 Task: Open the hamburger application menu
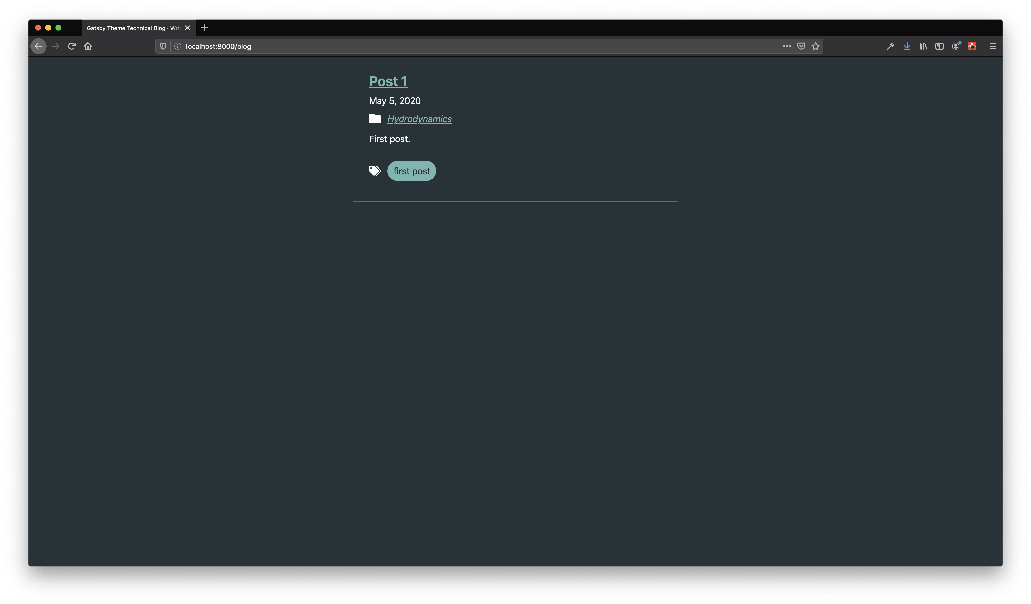click(993, 46)
